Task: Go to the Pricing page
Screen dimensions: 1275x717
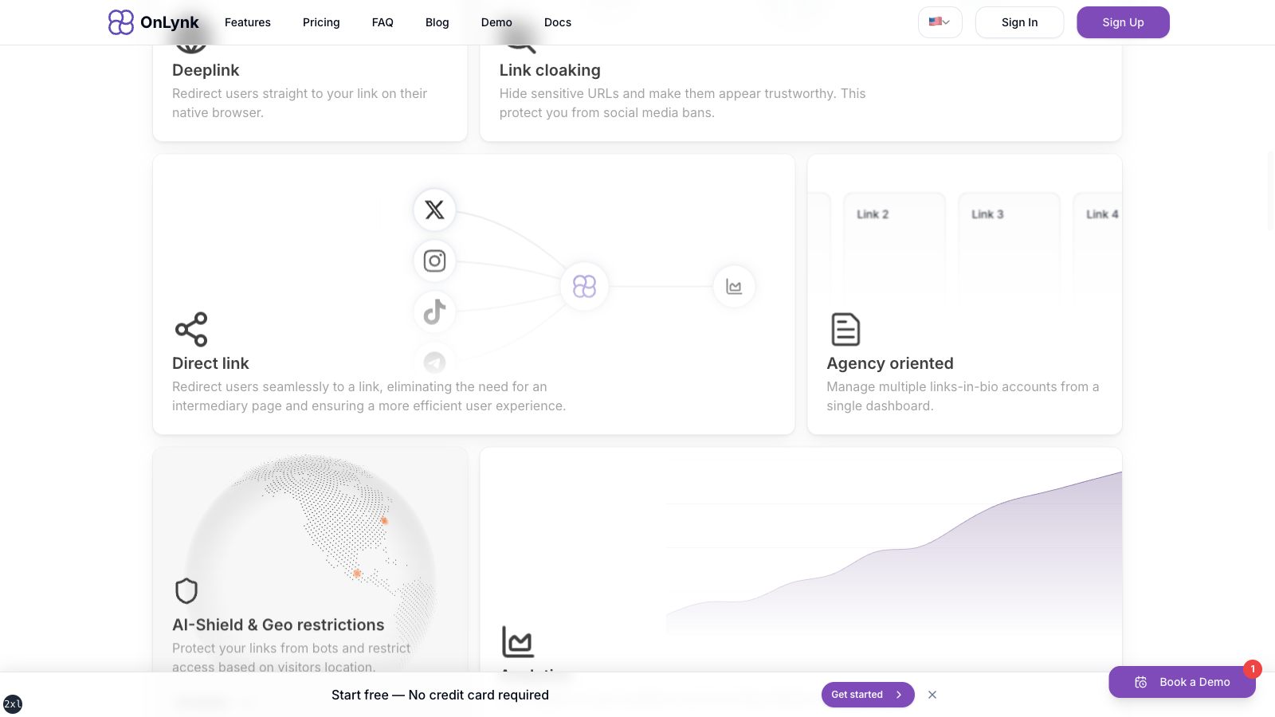Action: pyautogui.click(x=321, y=22)
